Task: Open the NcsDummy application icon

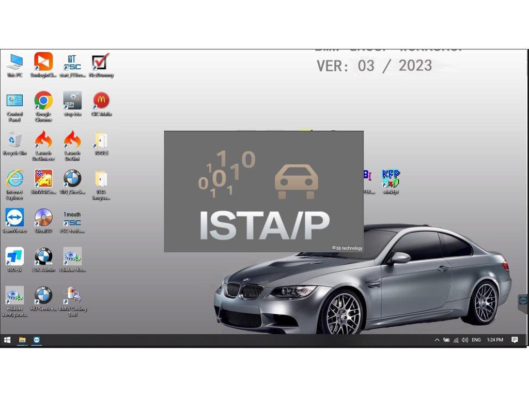Action: (100, 62)
